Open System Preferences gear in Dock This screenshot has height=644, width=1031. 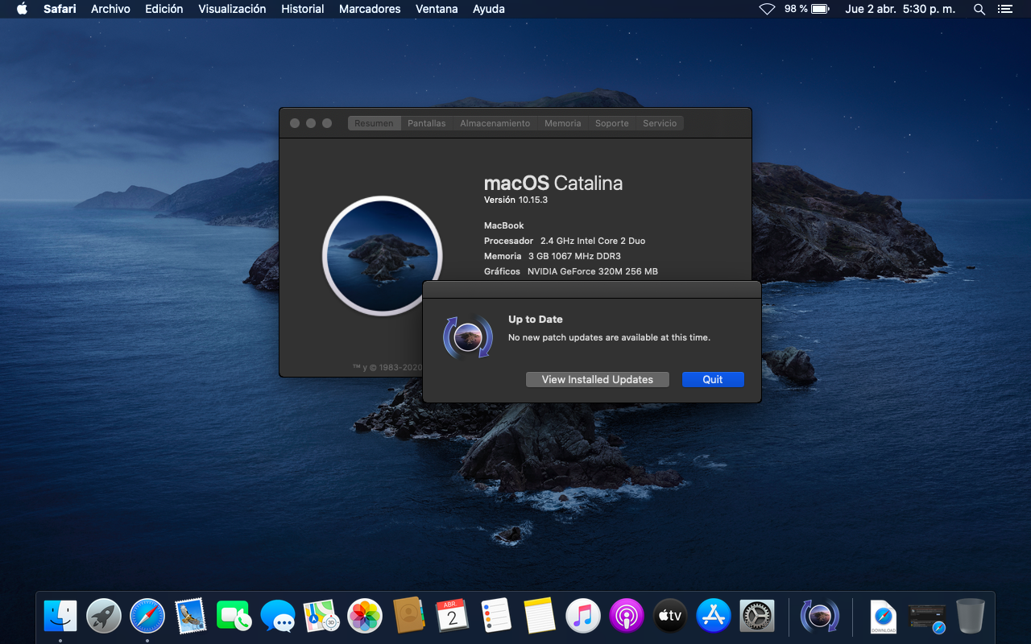(x=756, y=617)
